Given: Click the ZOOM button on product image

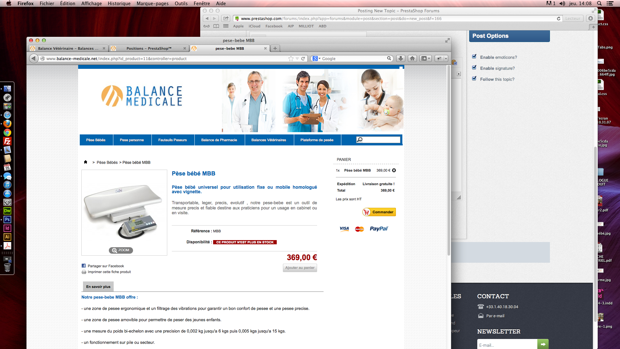Looking at the screenshot, I should (x=121, y=250).
